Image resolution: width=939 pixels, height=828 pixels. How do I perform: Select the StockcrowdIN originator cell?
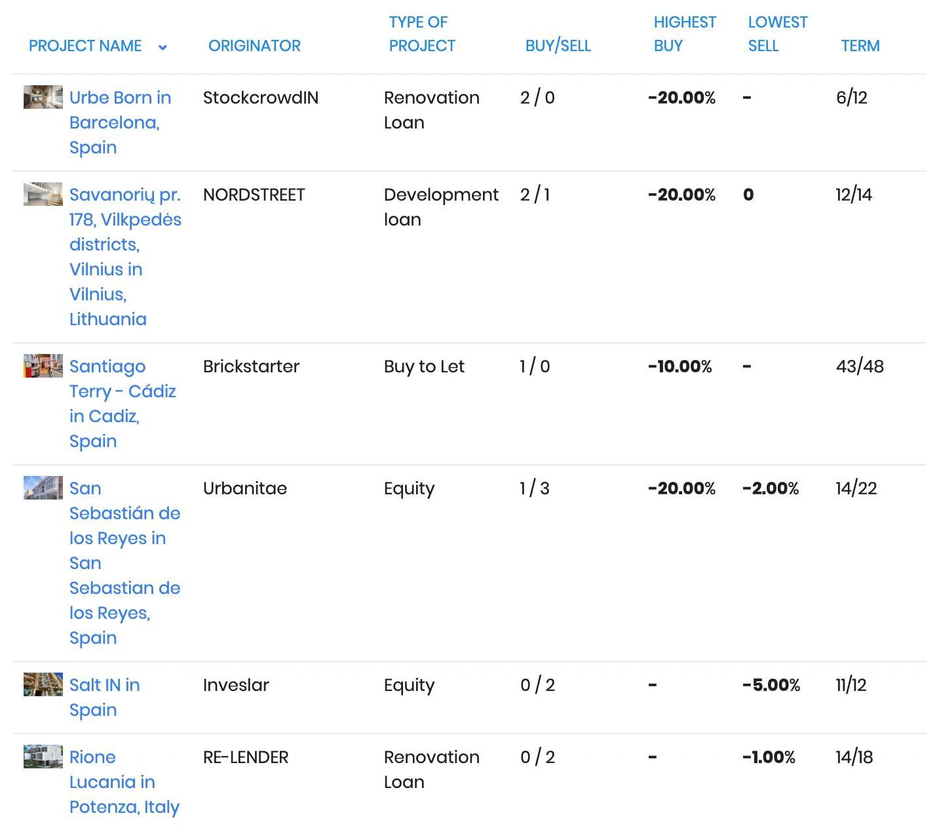261,98
